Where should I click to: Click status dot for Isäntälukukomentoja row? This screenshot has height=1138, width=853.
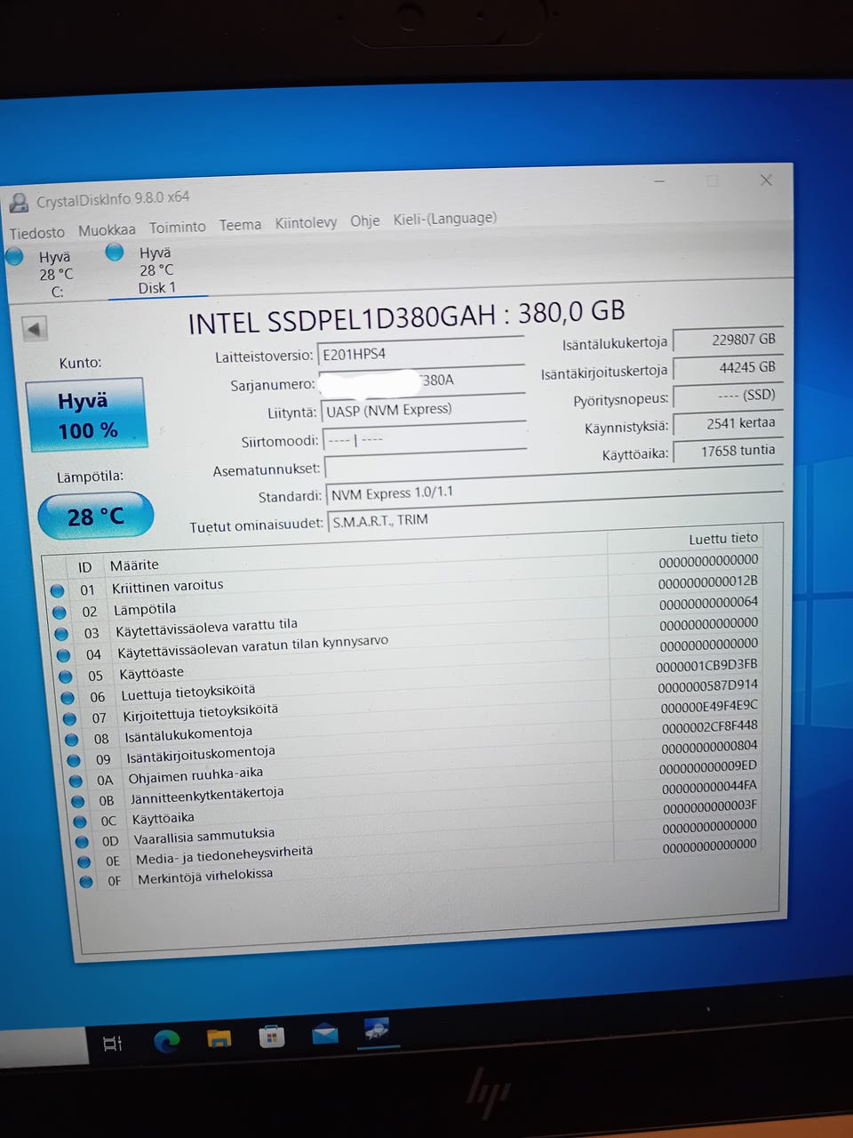[x=72, y=739]
